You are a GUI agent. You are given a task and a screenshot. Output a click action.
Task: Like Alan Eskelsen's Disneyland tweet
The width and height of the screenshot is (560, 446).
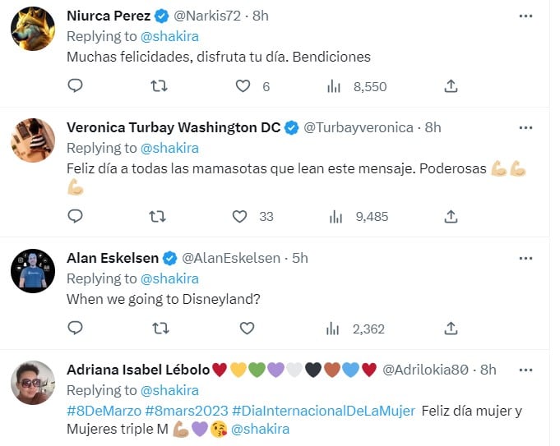pos(247,328)
